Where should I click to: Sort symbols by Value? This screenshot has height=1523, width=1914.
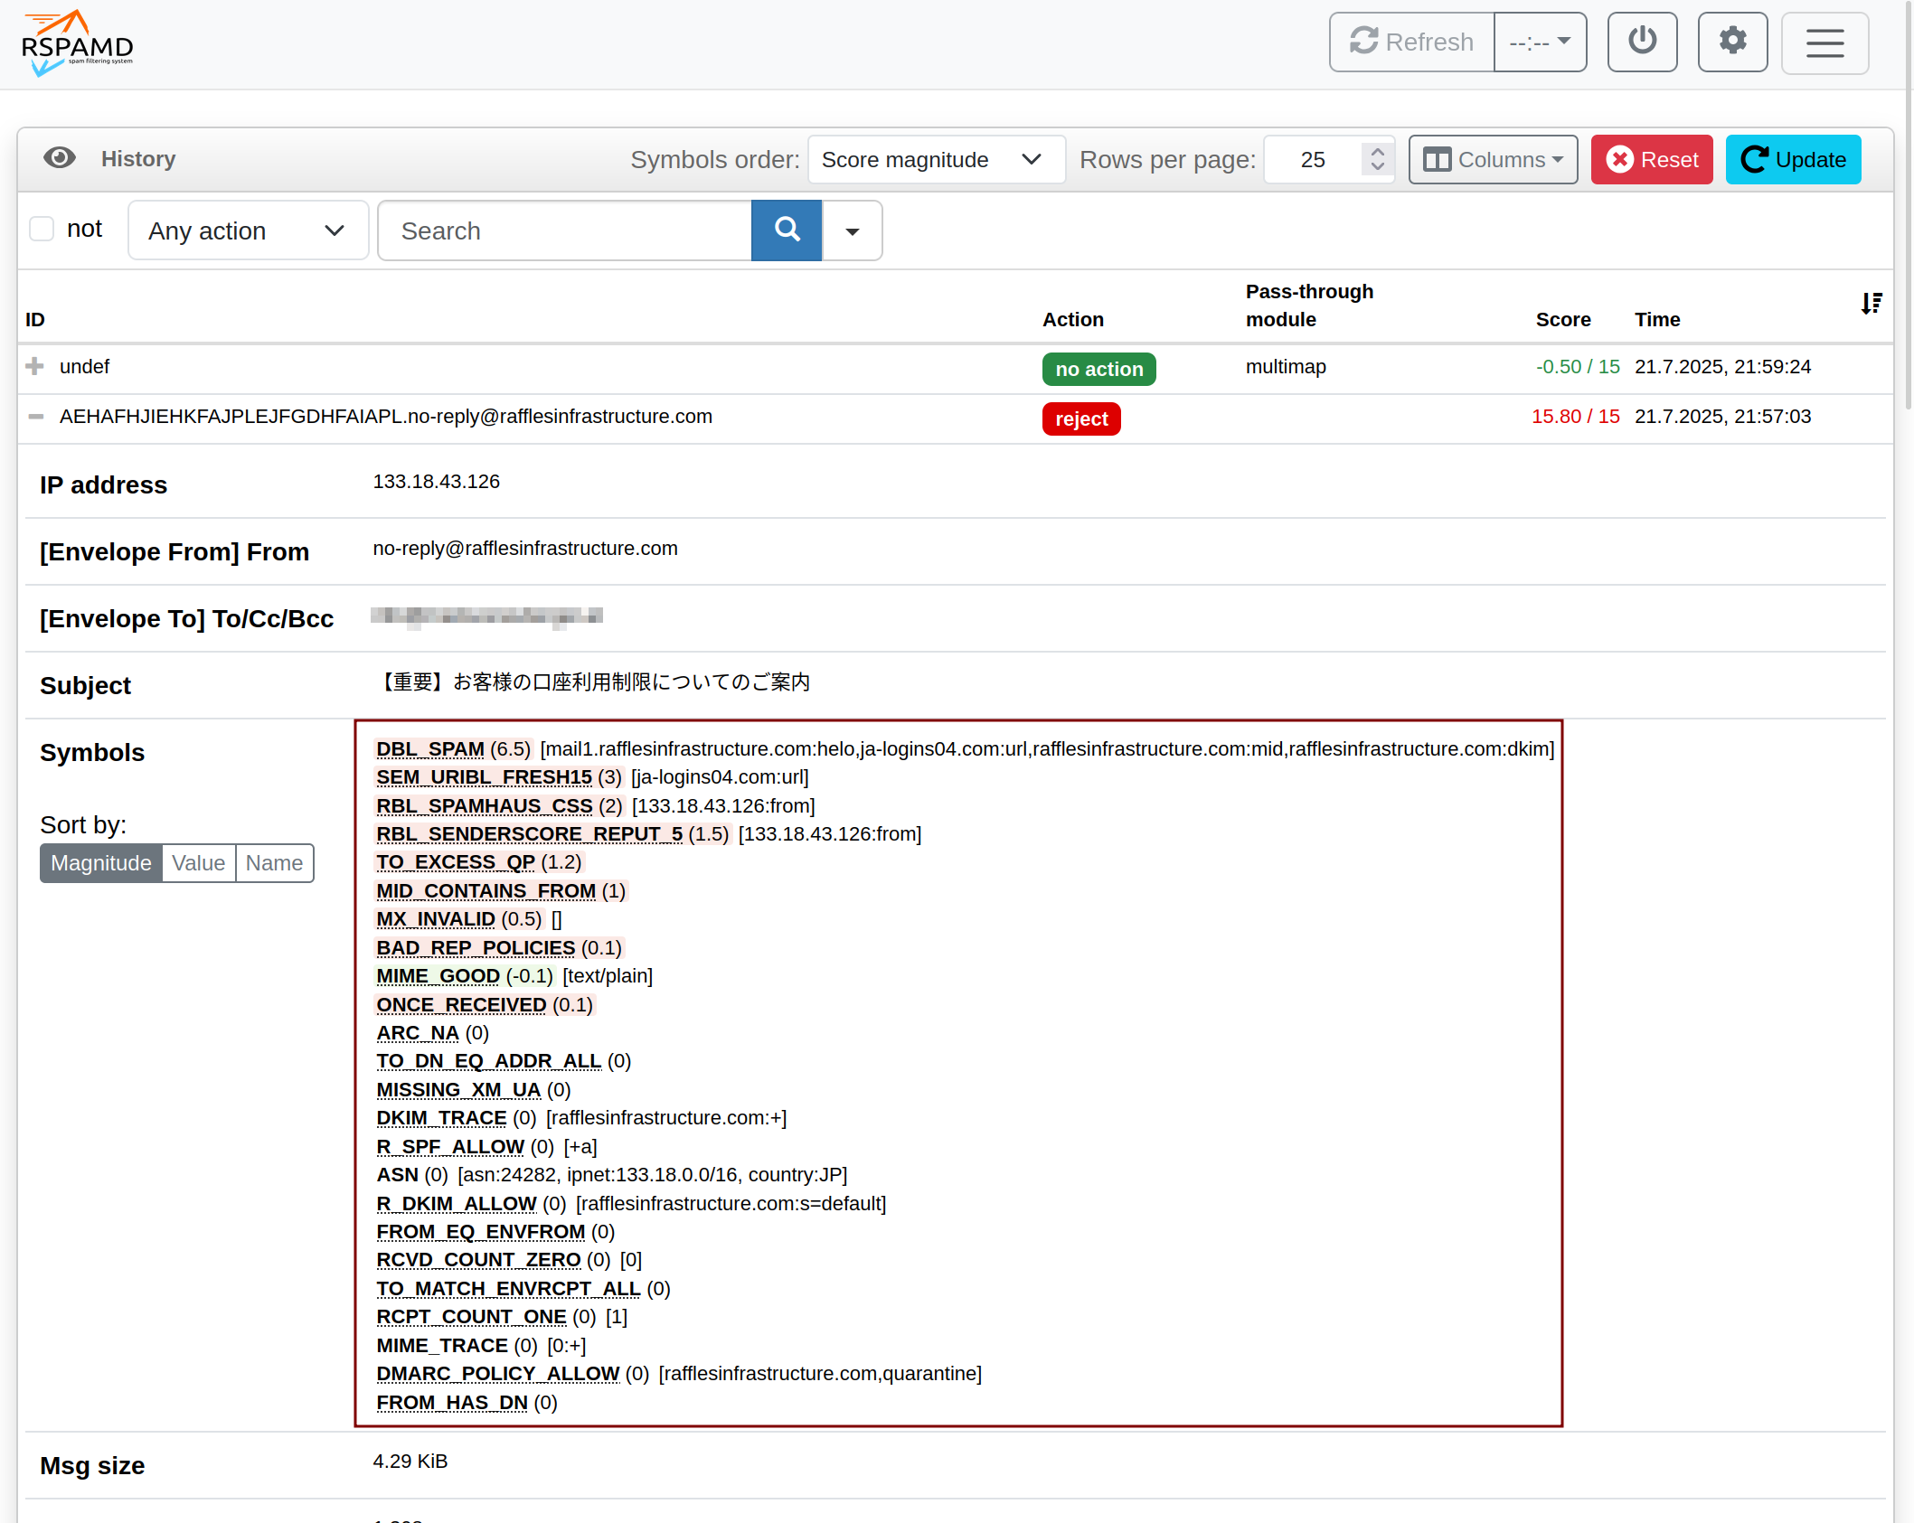(198, 863)
